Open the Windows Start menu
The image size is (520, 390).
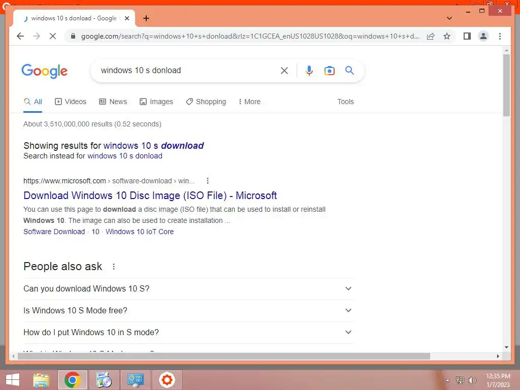tap(12, 380)
